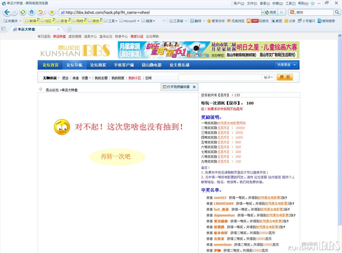Click the 再转一次吧 spin again button
Image resolution: width=342 pixels, height=253 pixels.
[x=117, y=157]
